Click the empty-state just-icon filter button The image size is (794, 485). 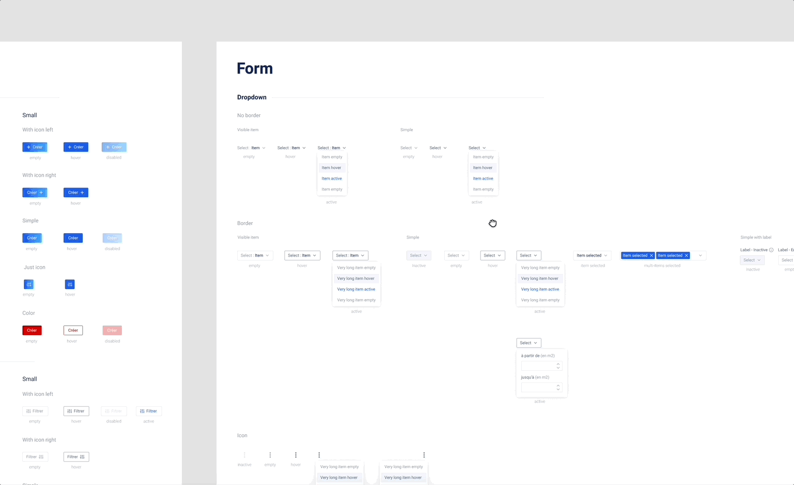(29, 284)
